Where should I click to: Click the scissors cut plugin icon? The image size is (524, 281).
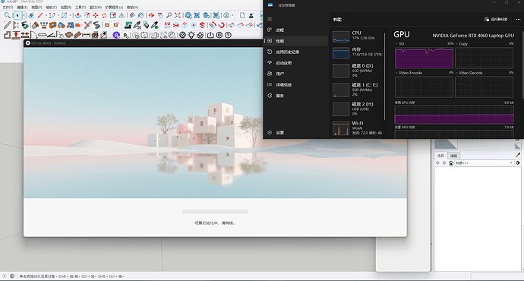pos(87,25)
